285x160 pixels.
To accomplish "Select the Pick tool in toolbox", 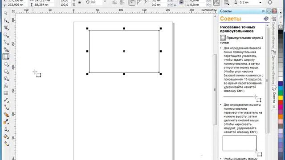I will click(6, 13).
